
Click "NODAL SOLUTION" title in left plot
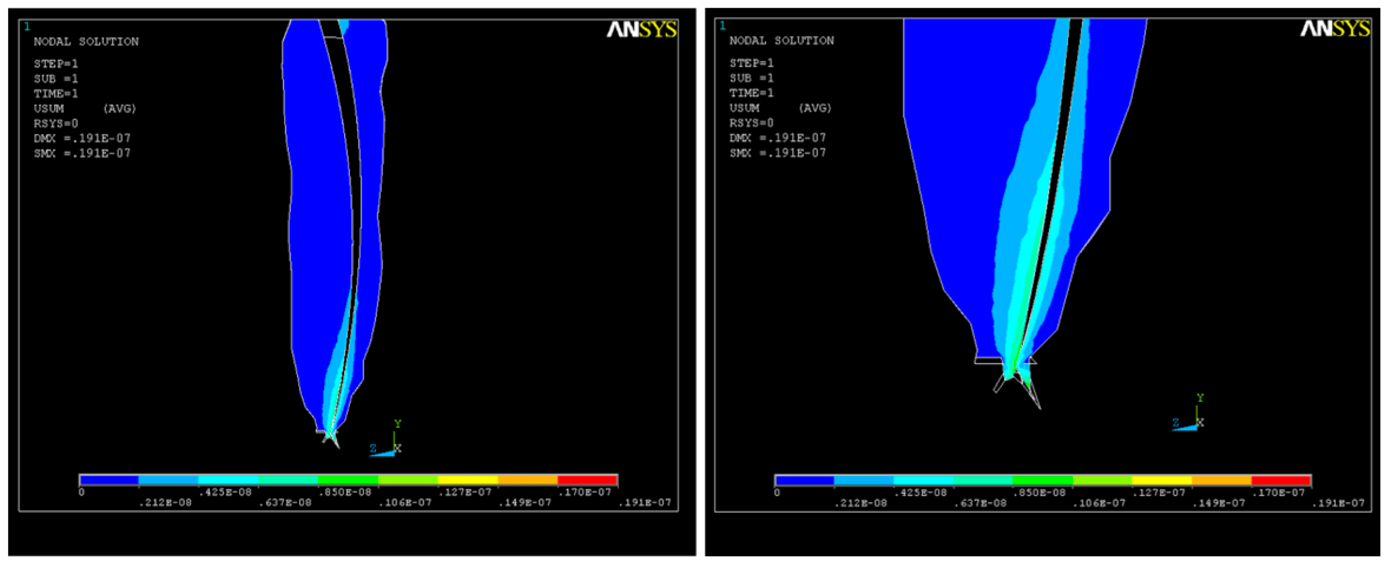click(86, 42)
